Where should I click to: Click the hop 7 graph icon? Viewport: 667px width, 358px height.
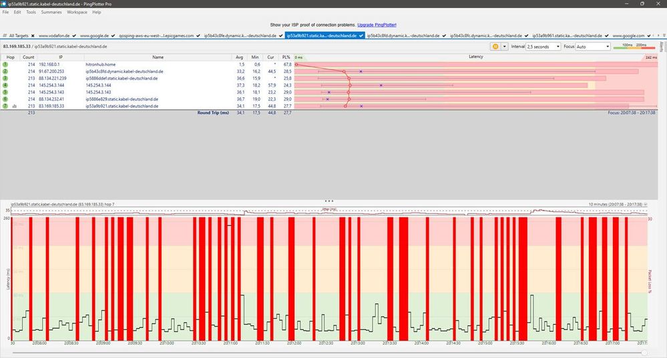click(14, 106)
